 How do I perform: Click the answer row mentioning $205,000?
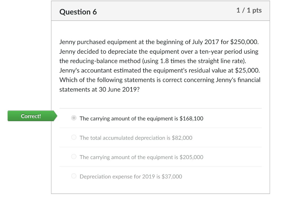coord(141,157)
